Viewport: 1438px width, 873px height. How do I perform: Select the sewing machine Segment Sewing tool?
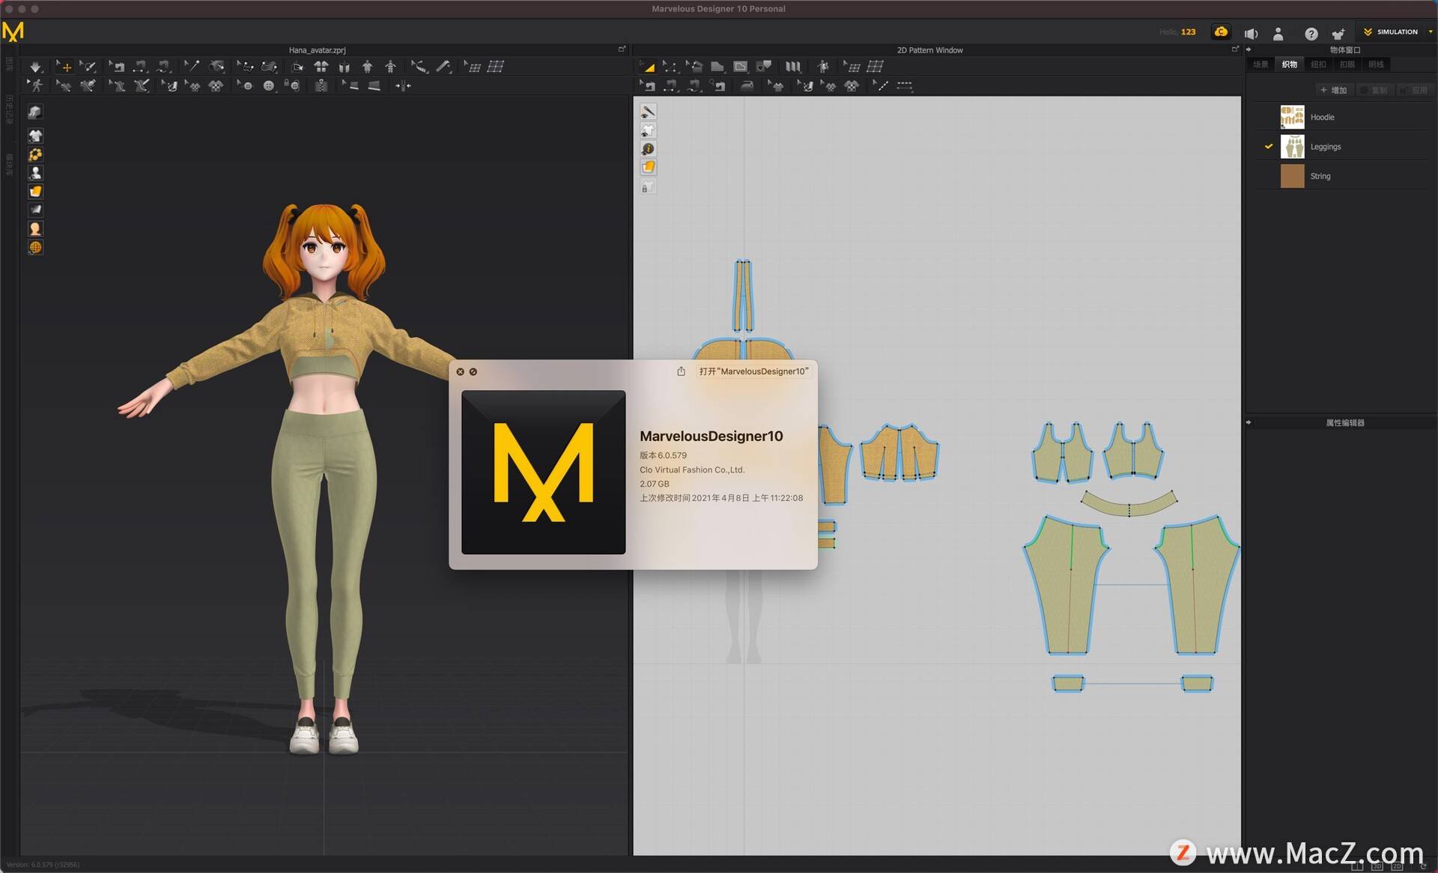point(671,85)
